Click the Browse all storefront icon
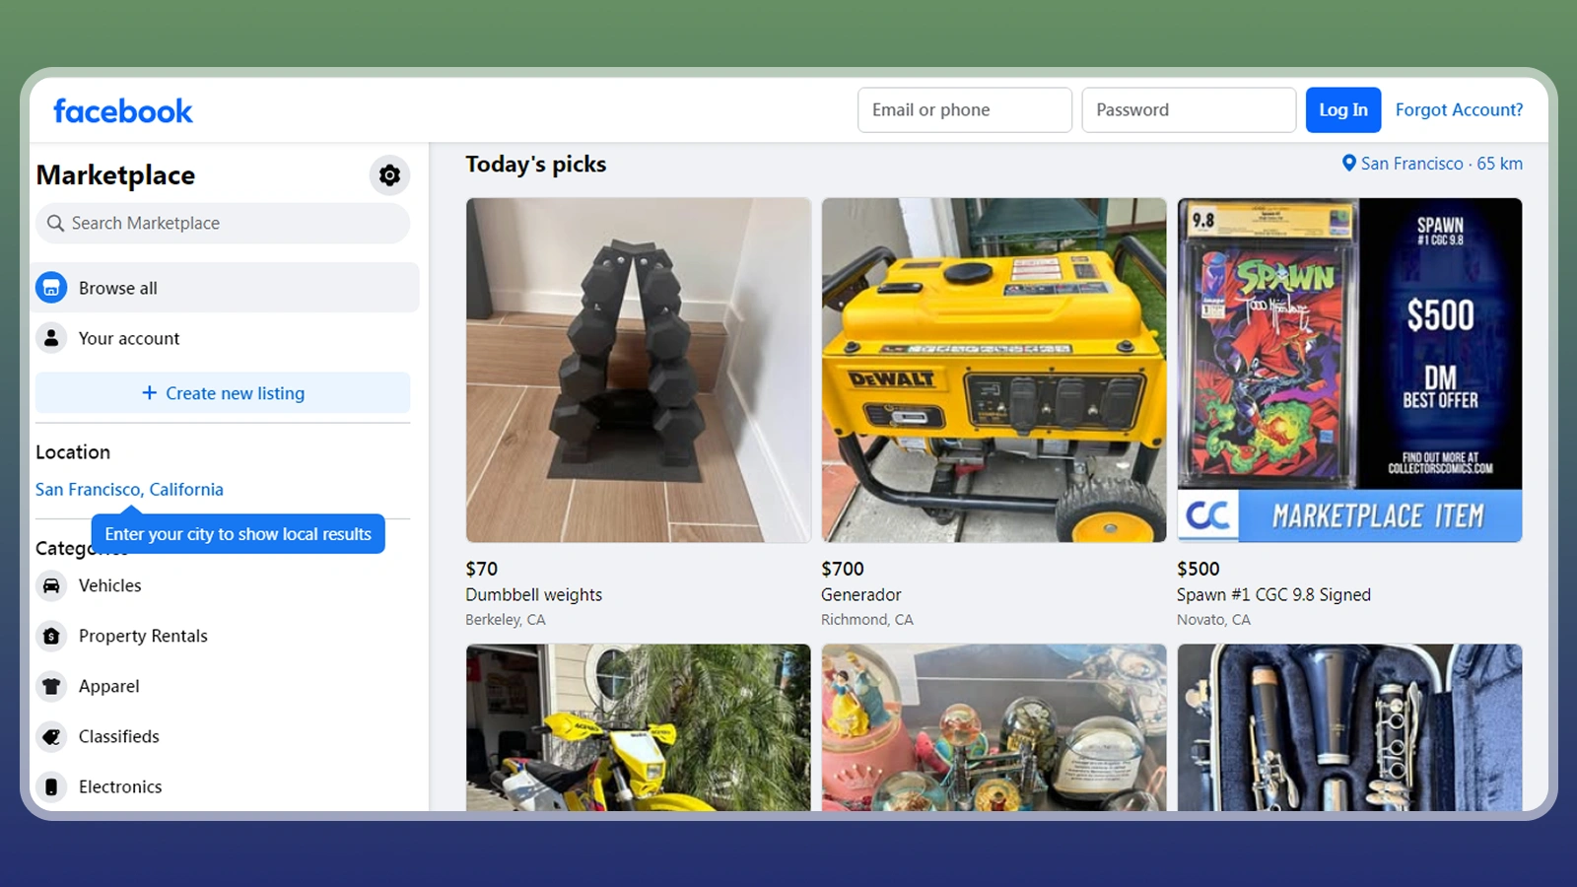The image size is (1577, 887). tap(51, 288)
